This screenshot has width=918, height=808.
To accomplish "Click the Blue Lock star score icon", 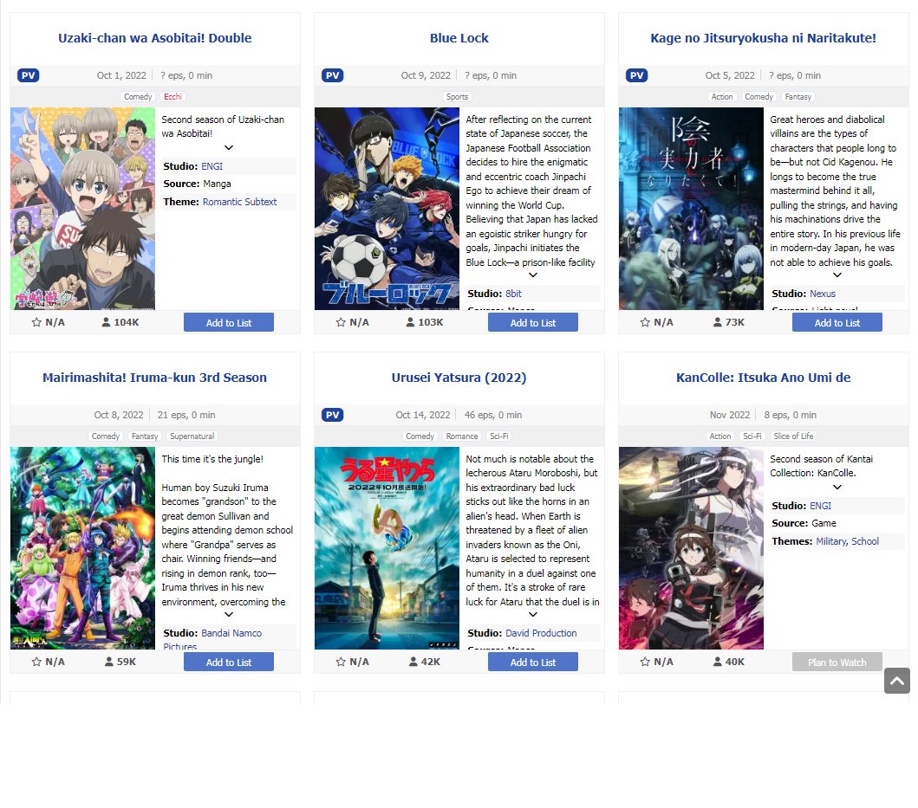I will [x=341, y=322].
